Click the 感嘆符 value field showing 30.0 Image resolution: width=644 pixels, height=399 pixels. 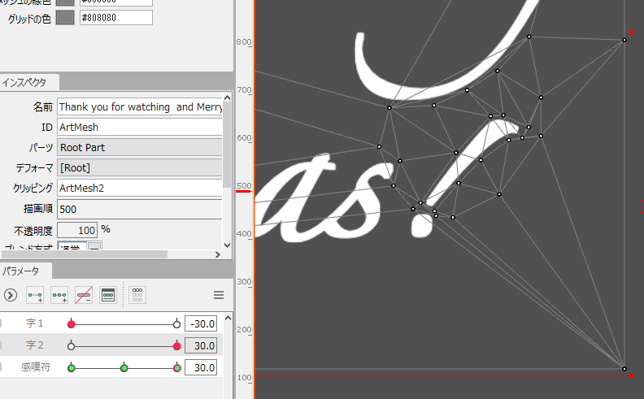[x=201, y=367]
